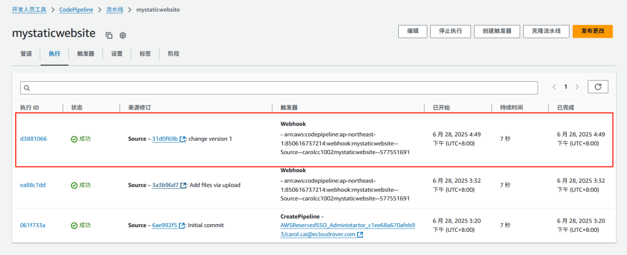This screenshot has width=627, height=255.
Task: Open external link icon beside 6ae992f5
Action: click(182, 225)
